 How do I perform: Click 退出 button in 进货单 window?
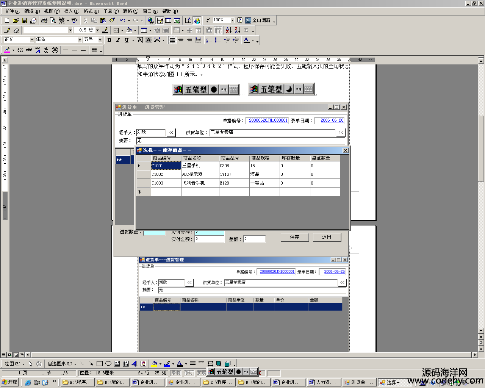(327, 237)
